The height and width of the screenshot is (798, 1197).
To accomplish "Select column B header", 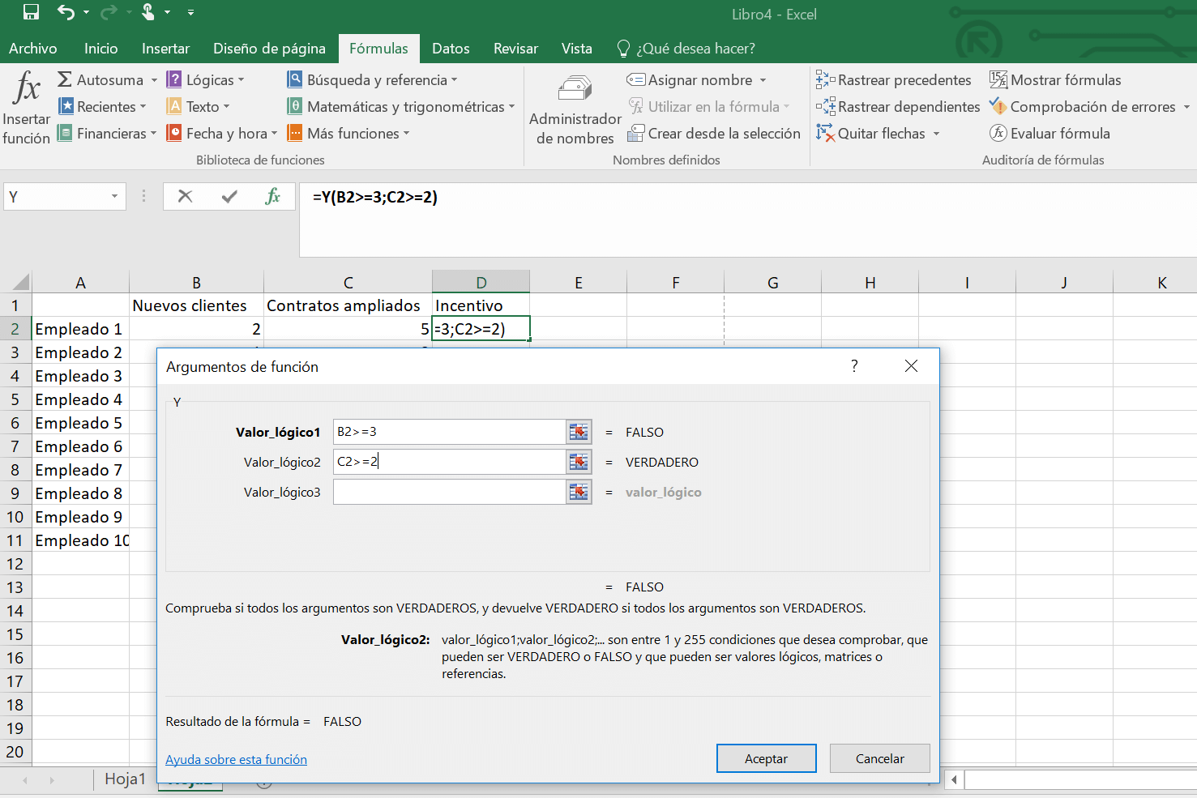I will tap(196, 282).
